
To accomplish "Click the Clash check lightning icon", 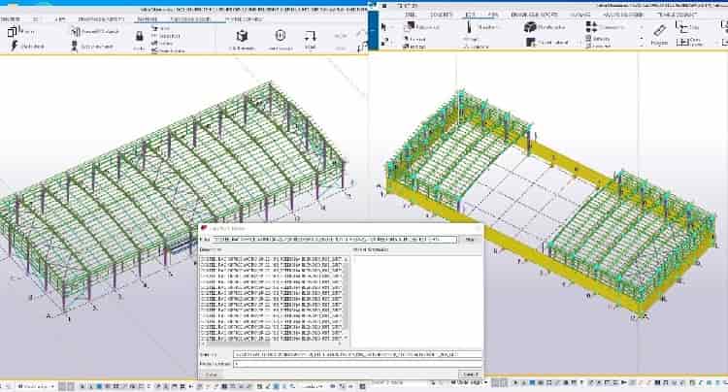I will pyautogui.click(x=15, y=45).
